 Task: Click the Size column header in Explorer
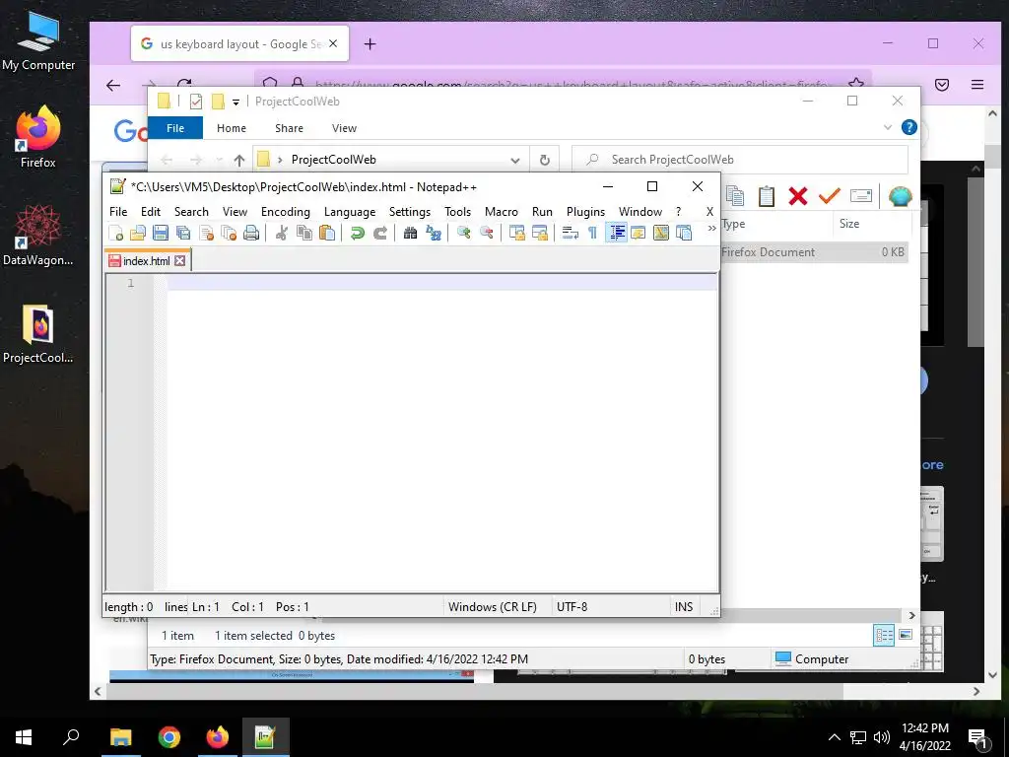872,224
